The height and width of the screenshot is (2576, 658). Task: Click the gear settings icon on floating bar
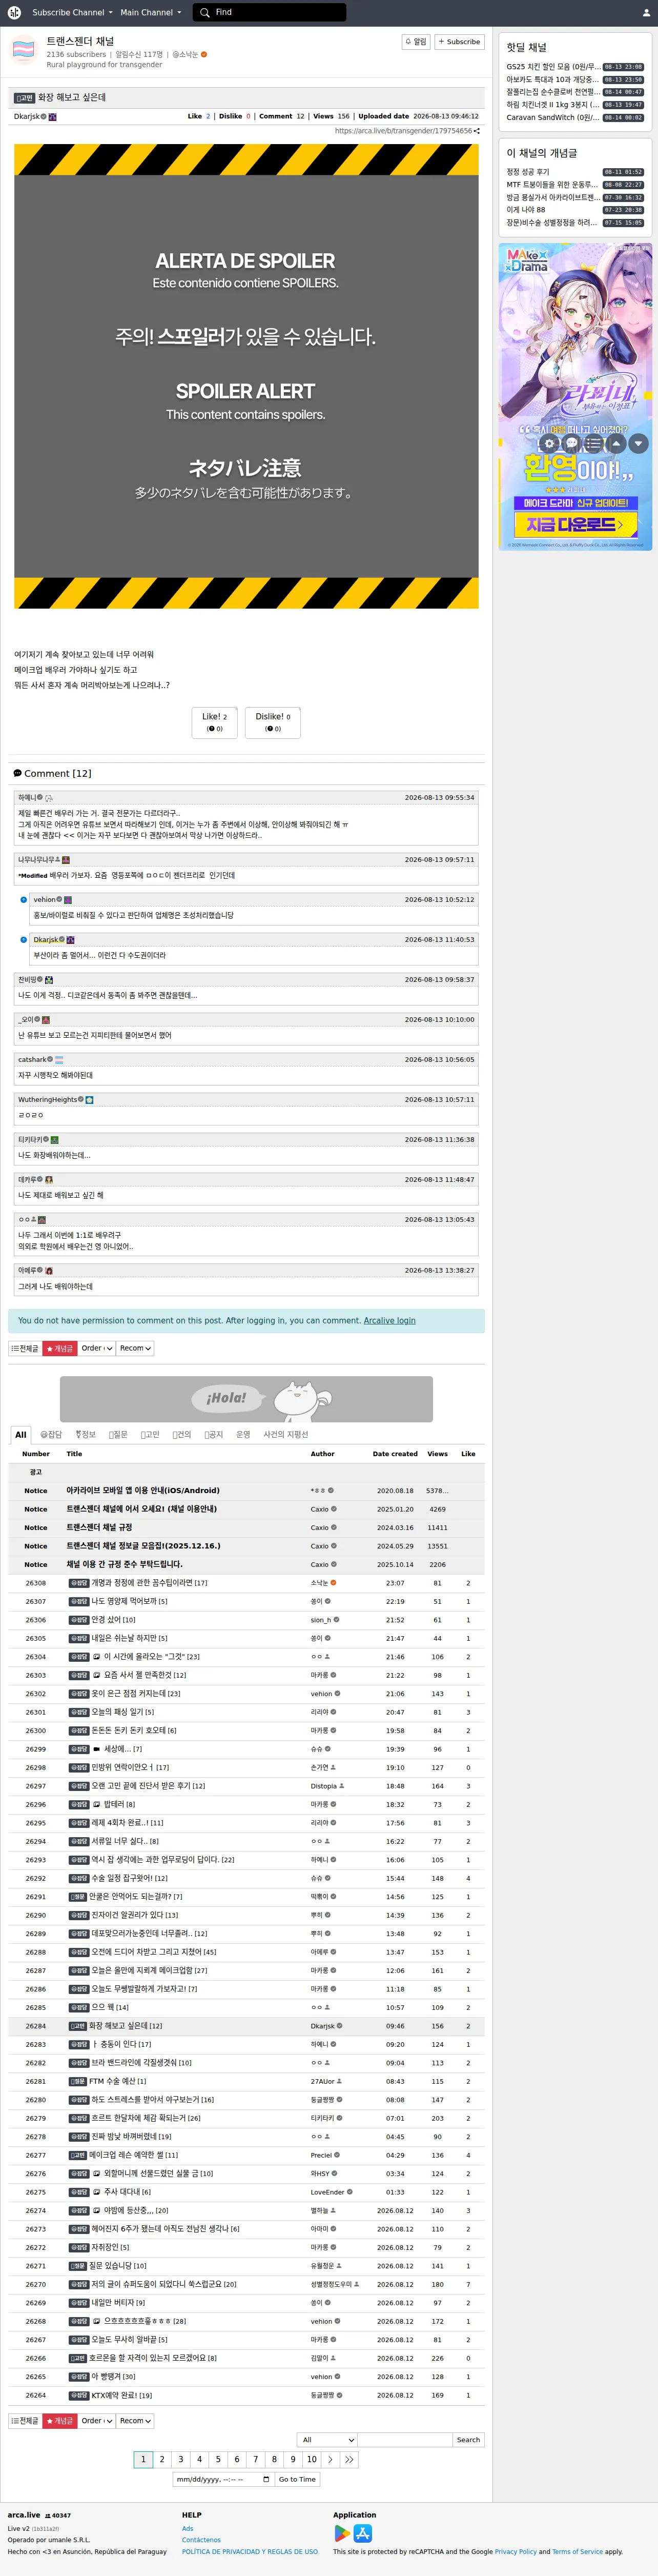coord(548,443)
